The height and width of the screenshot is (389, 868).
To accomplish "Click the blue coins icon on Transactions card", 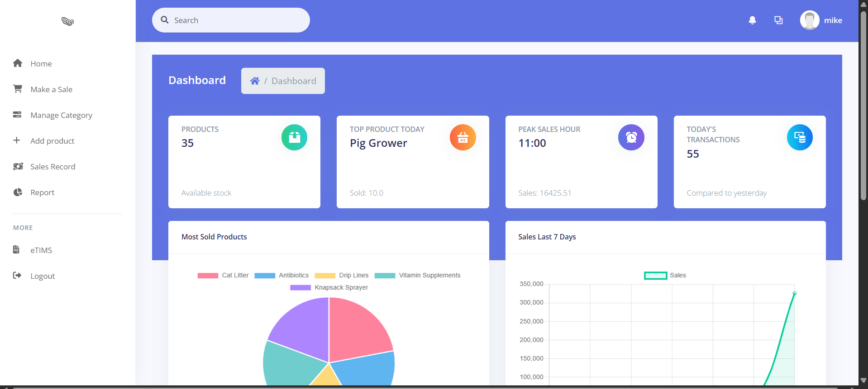I will (x=800, y=137).
